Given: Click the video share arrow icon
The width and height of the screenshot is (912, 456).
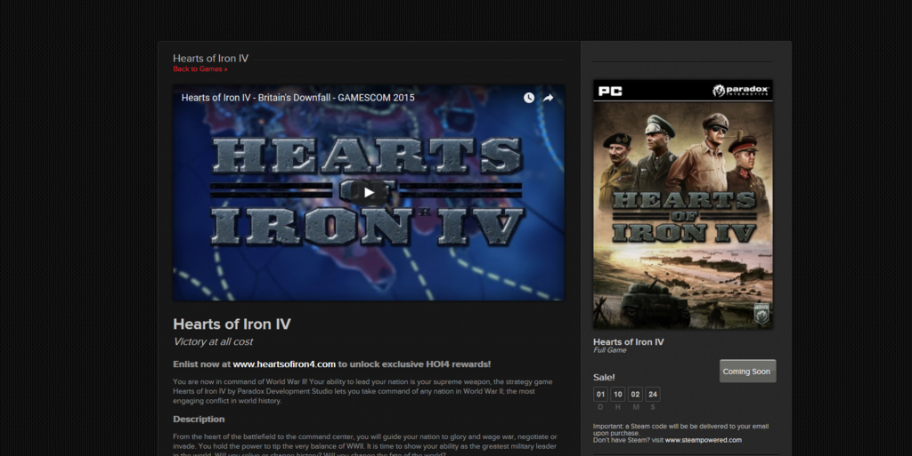Looking at the screenshot, I should (549, 98).
